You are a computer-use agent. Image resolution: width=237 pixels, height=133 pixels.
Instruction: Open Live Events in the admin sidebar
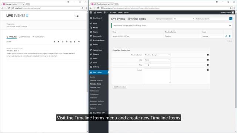pyautogui.click(x=99, y=72)
